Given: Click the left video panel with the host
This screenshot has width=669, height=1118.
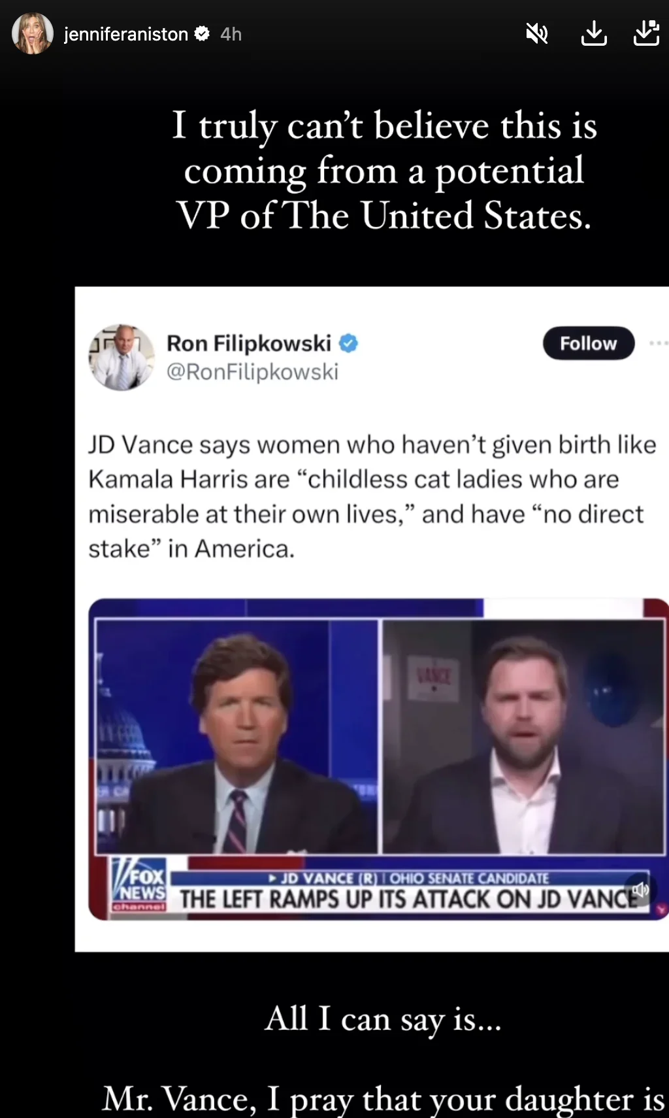Looking at the screenshot, I should click(x=237, y=737).
